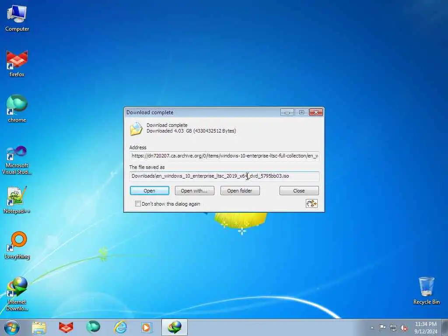Select the firefox desktop shortcut
Viewport: 448px width, 336px height.
[x=17, y=63]
